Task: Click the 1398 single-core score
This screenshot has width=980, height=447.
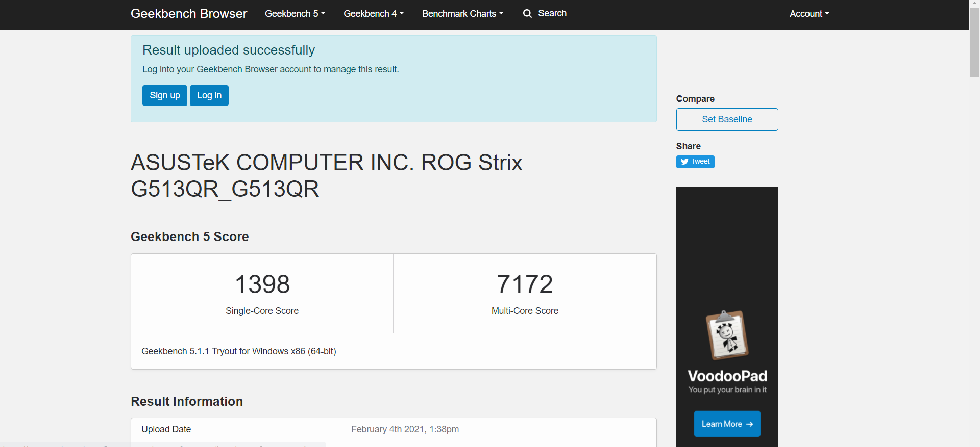Action: (262, 284)
